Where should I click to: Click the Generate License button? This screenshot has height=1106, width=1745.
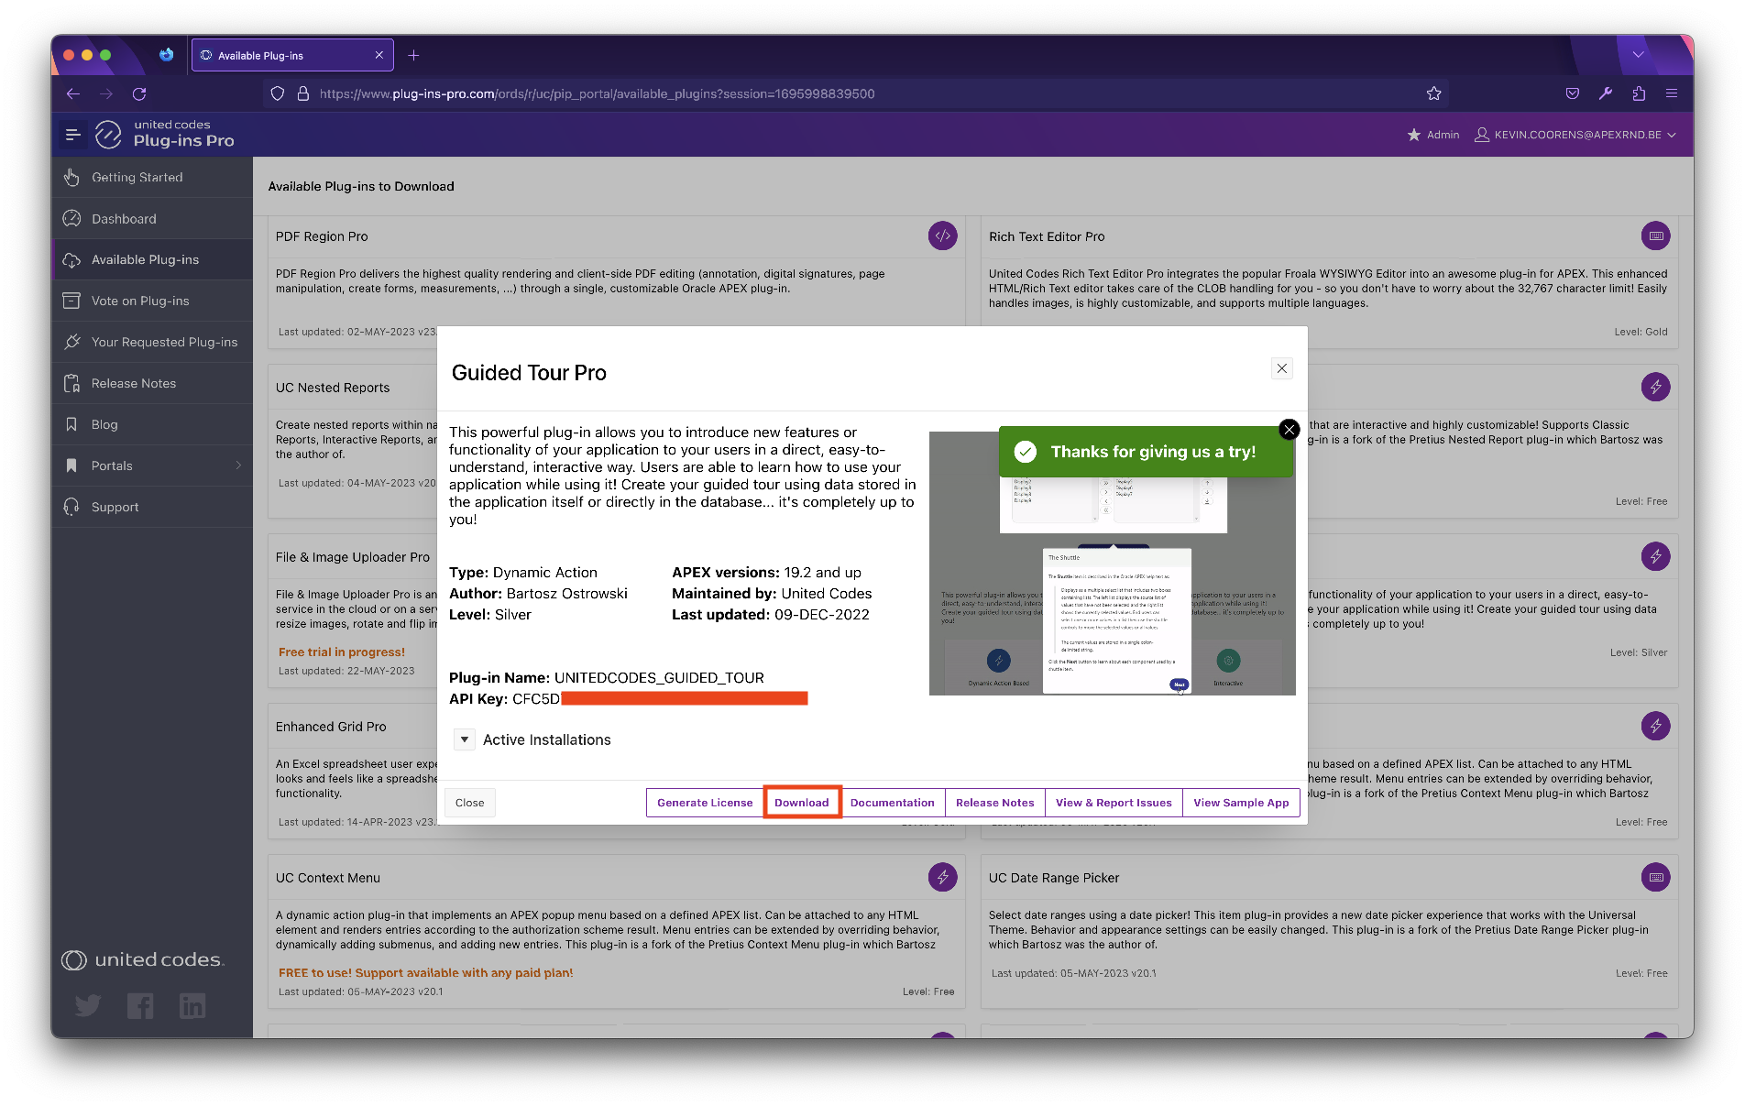pyautogui.click(x=705, y=803)
